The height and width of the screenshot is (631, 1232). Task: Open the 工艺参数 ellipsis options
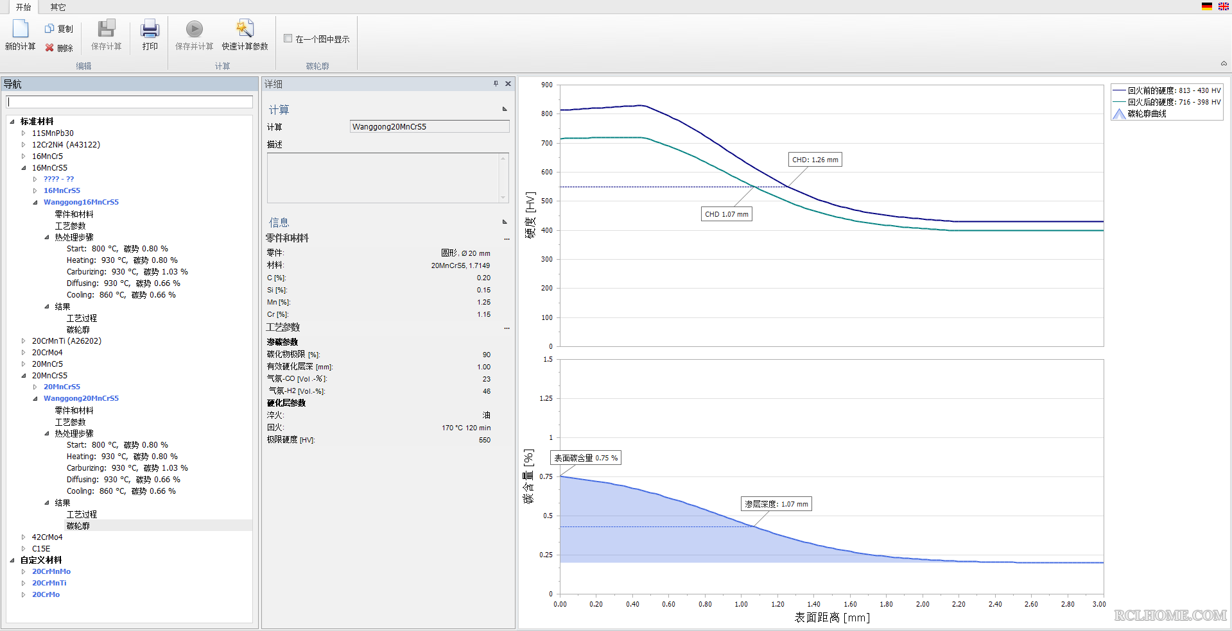click(507, 328)
